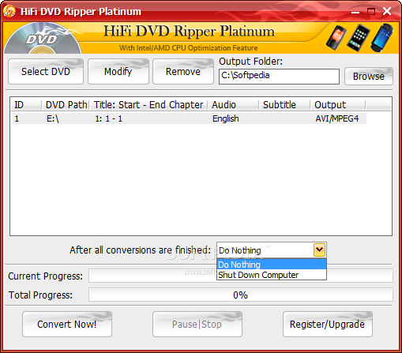Click the Subtitle column header
402x353 pixels.
click(284, 105)
